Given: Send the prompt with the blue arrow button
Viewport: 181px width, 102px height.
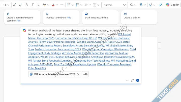Looking at the screenshot, I should pos(138,80).
